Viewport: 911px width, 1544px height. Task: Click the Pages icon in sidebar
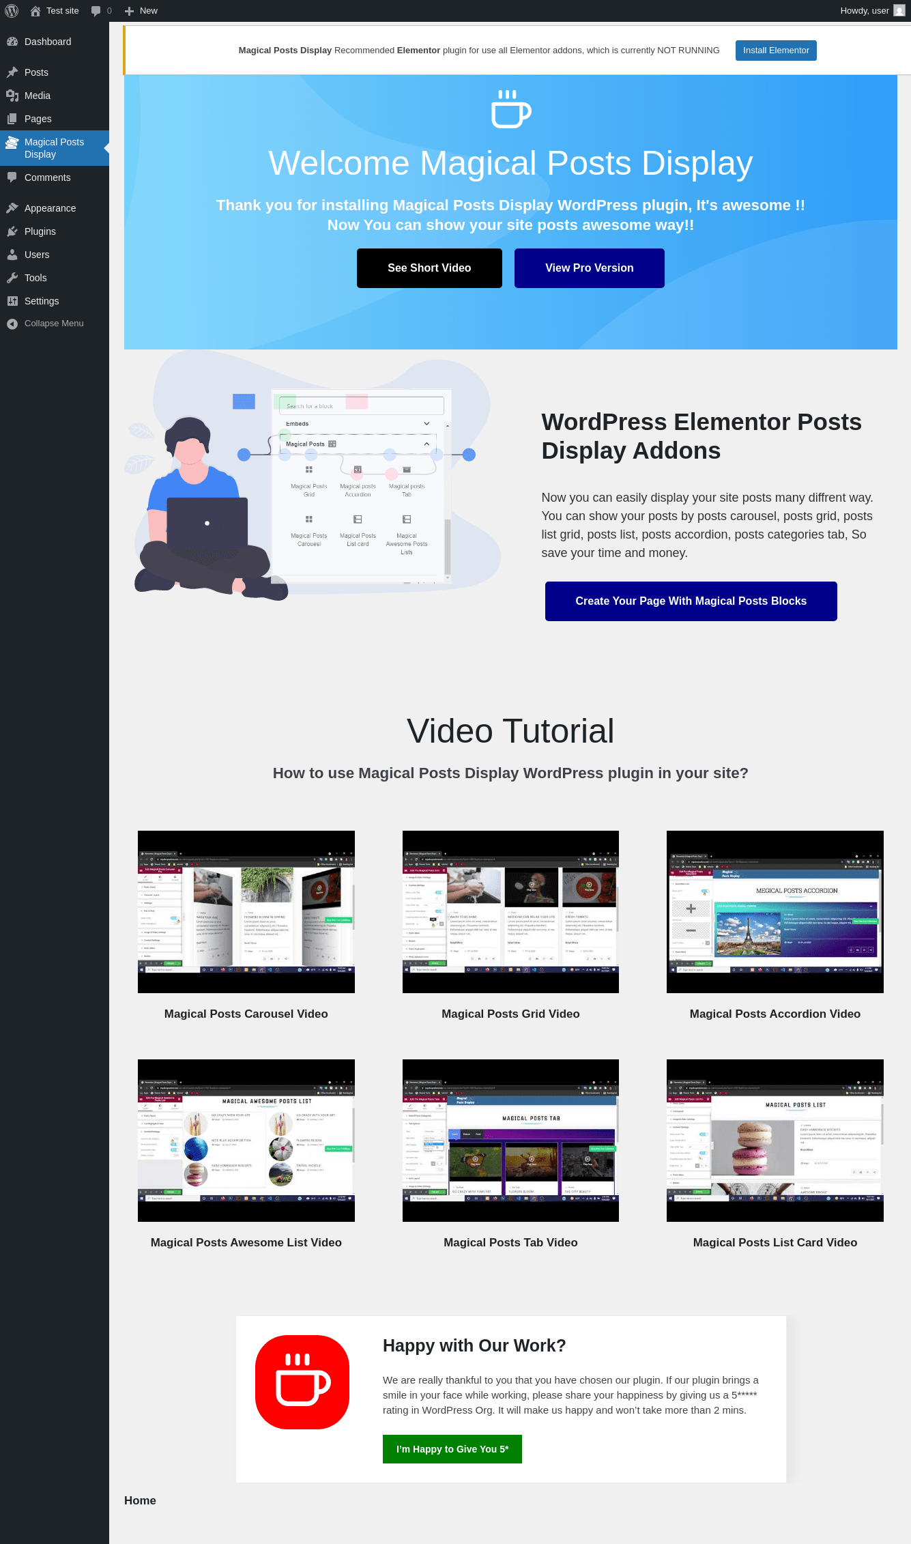12,119
